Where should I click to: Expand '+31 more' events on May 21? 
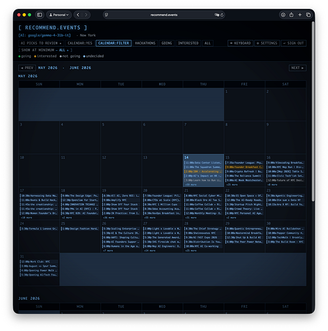click(x=191, y=218)
